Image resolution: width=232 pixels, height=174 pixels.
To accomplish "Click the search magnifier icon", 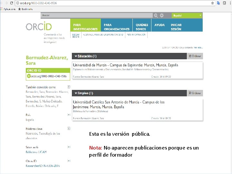I will point(156,15).
